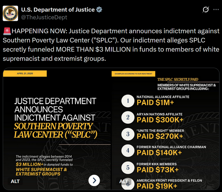Click the red siren emoji in post
This screenshot has width=222, height=192.
(7, 31)
